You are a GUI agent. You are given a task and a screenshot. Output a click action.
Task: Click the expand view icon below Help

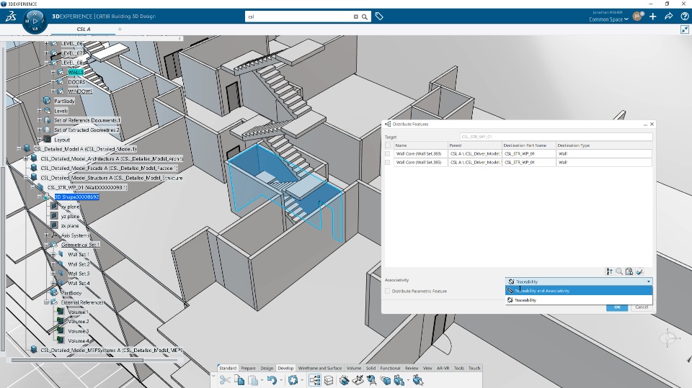685,30
